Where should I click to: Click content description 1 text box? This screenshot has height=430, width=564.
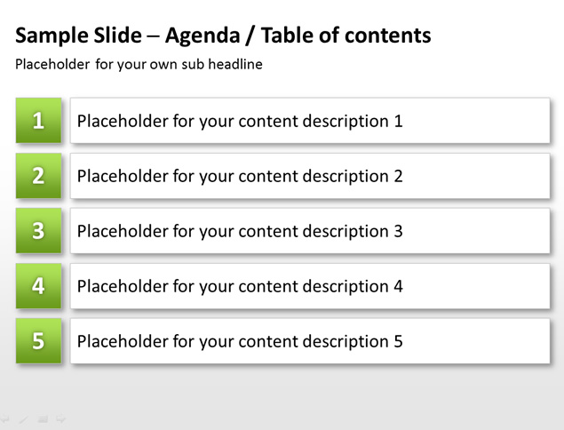click(310, 121)
